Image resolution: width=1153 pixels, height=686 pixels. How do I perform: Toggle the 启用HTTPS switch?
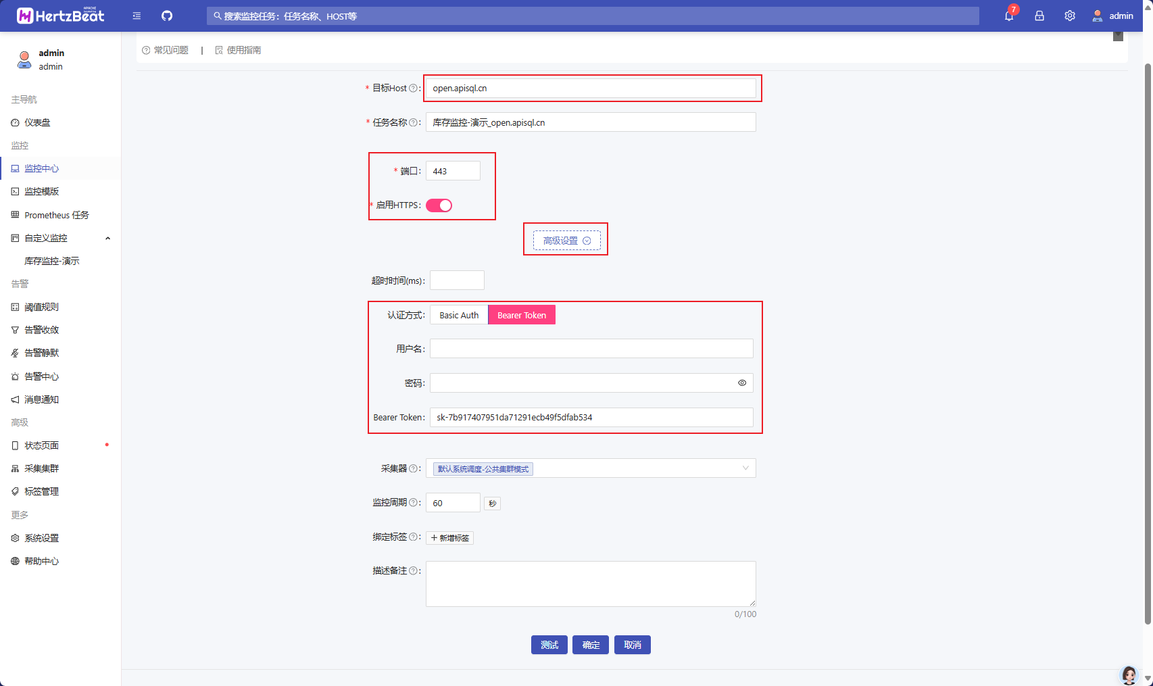click(x=439, y=205)
